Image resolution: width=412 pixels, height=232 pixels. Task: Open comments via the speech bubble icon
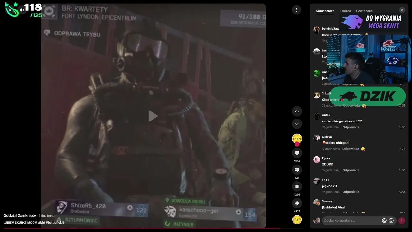(x=297, y=170)
